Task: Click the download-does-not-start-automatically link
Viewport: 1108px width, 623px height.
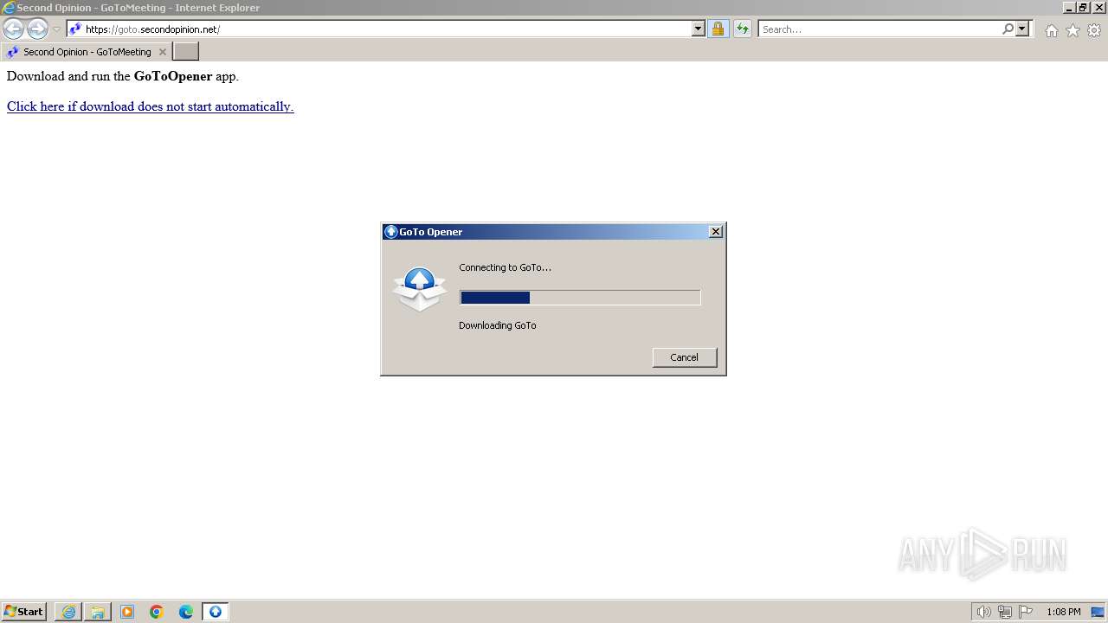Action: [151, 106]
